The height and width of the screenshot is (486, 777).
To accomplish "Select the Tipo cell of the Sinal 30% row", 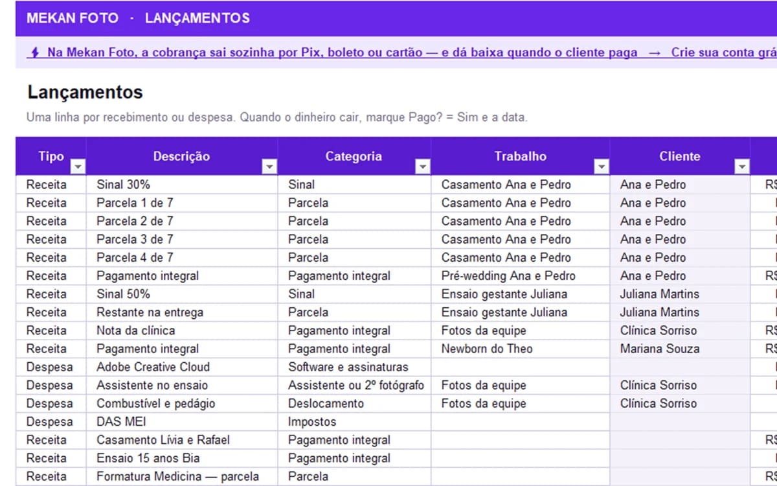I will (51, 185).
